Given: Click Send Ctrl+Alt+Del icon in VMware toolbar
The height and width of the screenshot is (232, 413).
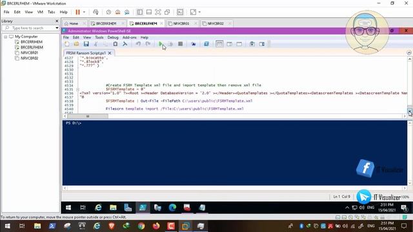Looking at the screenshot, I should point(96,12).
